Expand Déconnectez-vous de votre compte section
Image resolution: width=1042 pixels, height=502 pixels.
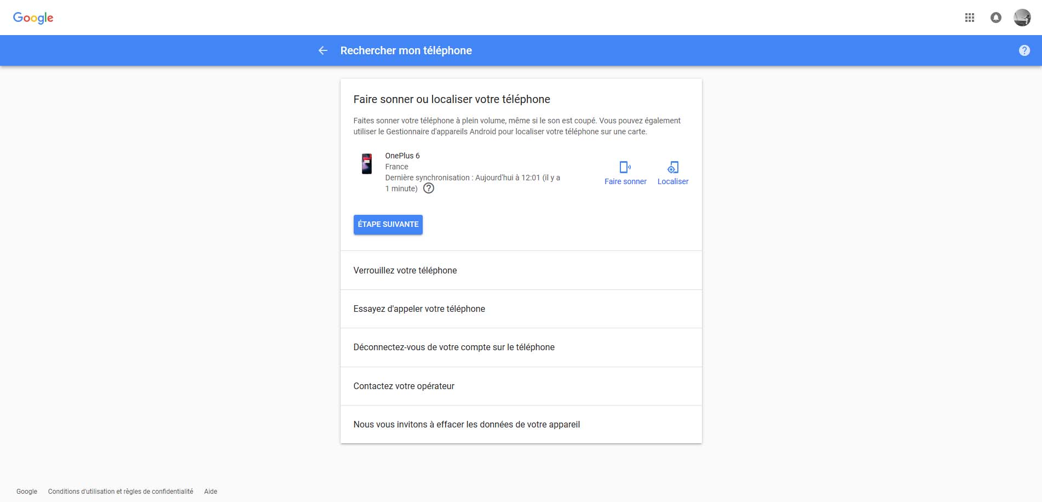[x=521, y=347]
